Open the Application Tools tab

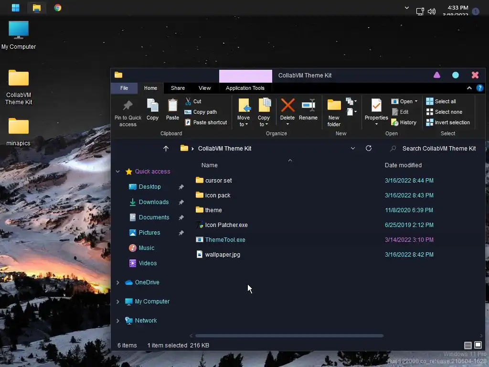[245, 88]
